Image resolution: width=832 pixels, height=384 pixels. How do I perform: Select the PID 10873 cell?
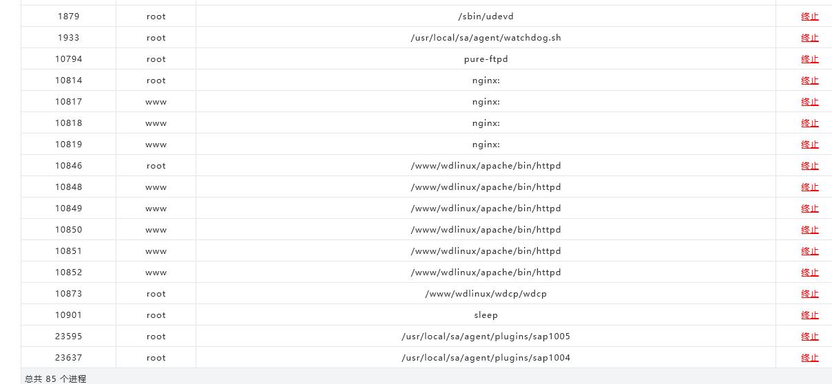[x=69, y=294]
